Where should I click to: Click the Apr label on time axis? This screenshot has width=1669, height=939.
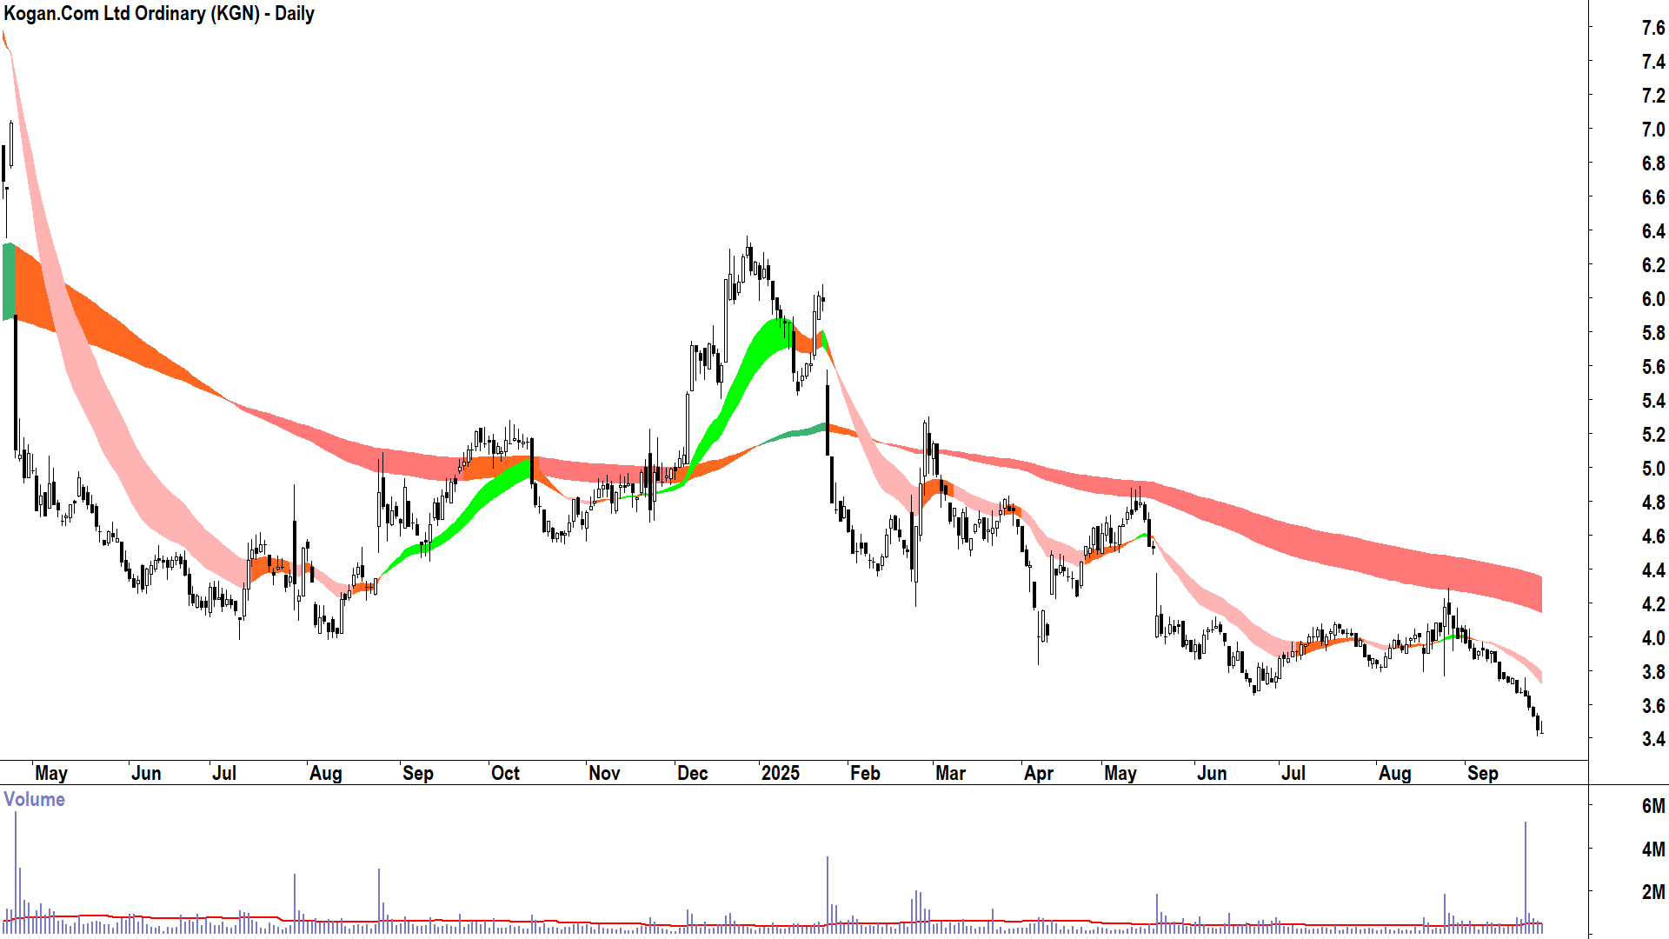pos(1039,773)
